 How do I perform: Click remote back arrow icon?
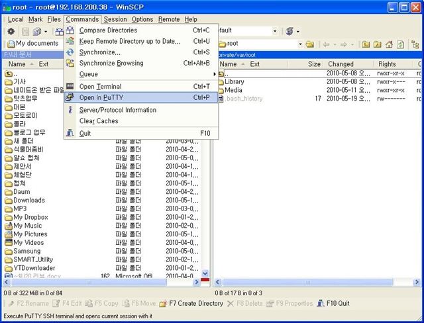327,44
